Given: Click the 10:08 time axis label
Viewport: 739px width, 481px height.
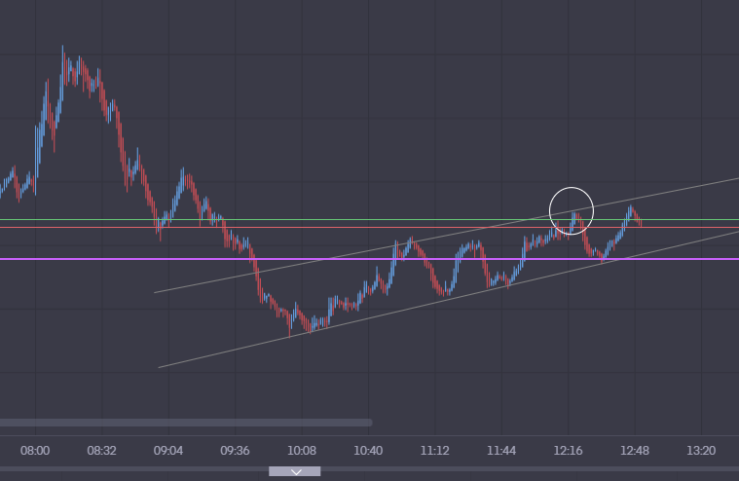Looking at the screenshot, I should [x=302, y=451].
